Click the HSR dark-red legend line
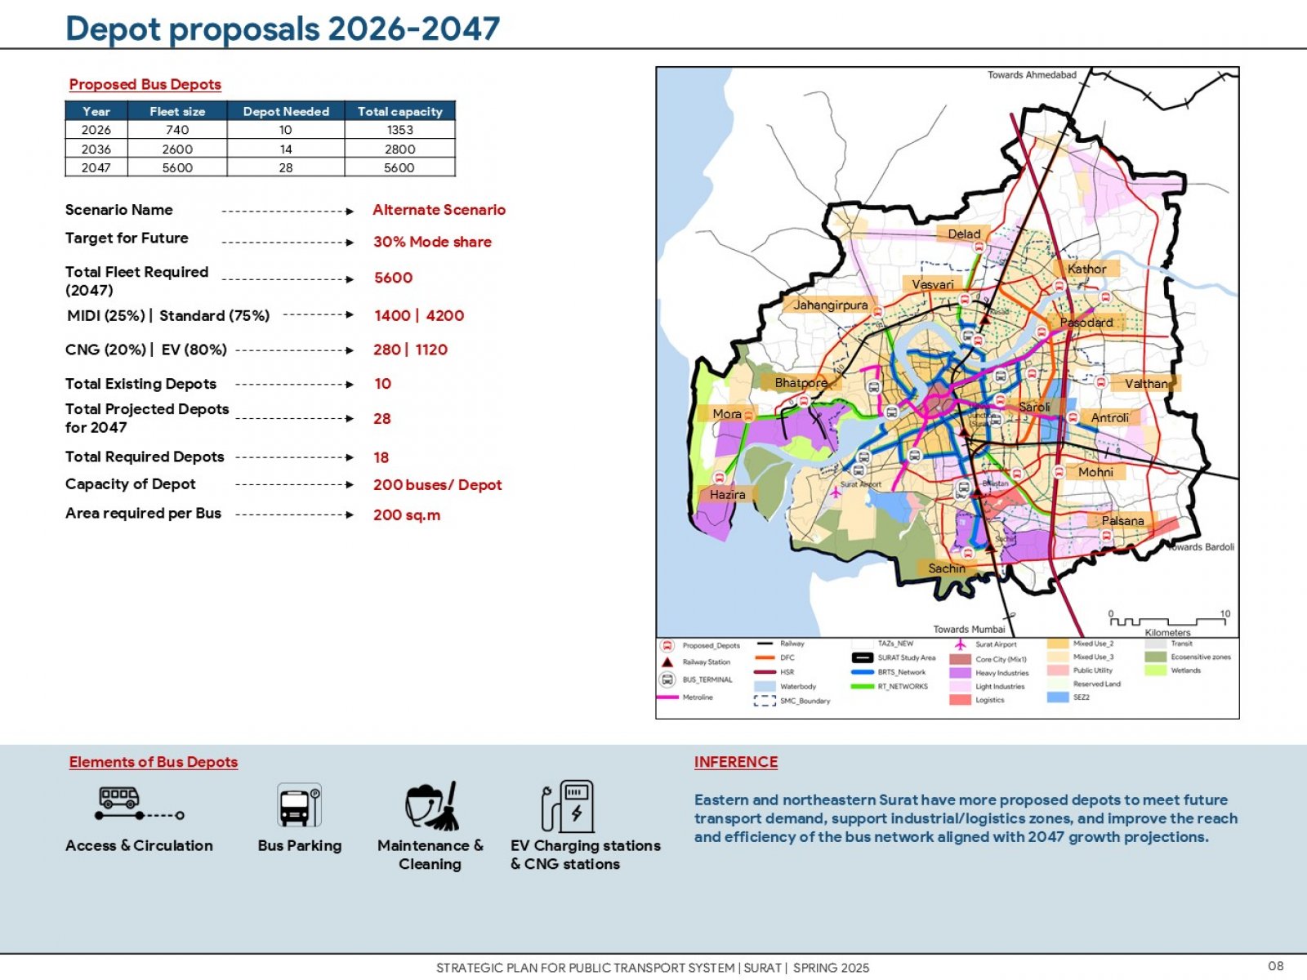Image resolution: width=1307 pixels, height=980 pixels. [x=765, y=672]
